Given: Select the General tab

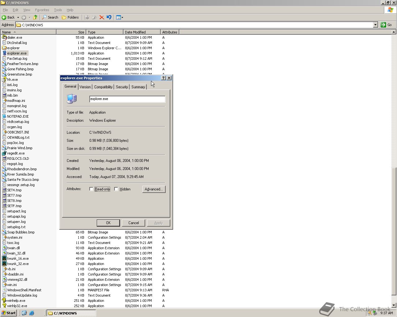Looking at the screenshot, I should pyautogui.click(x=70, y=86).
